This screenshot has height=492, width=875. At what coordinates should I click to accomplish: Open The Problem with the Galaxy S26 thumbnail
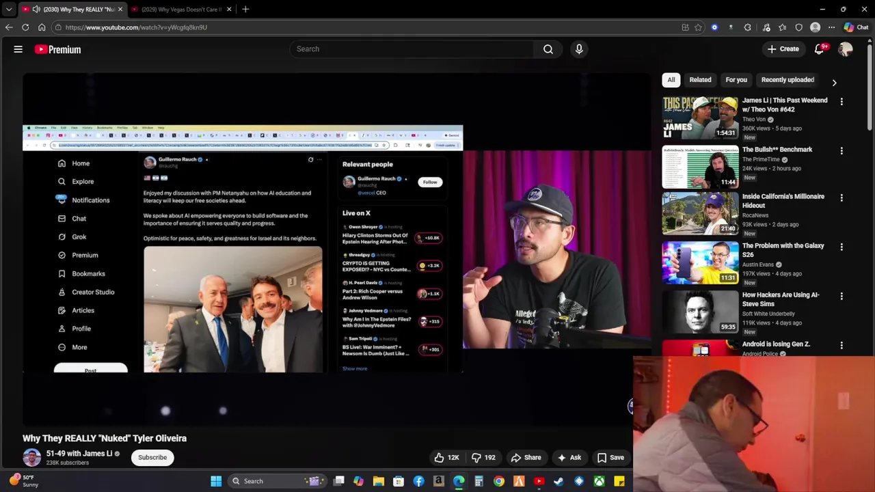click(700, 262)
